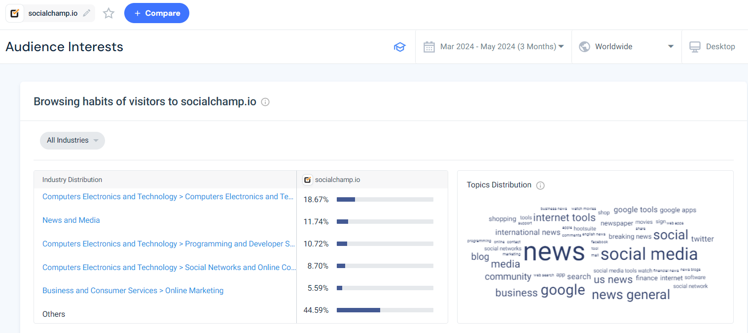Select the Desktop device icon
The image size is (748, 333).
(695, 46)
